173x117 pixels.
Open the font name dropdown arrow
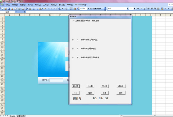point(128,9)
